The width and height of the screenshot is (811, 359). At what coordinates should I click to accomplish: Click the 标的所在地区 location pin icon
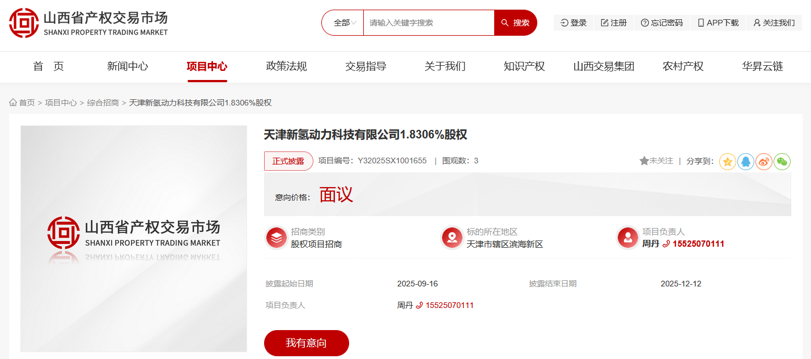coord(452,238)
